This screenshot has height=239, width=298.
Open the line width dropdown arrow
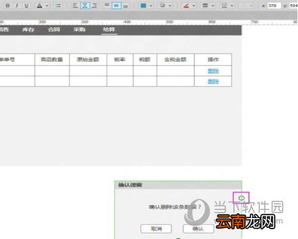pyautogui.click(x=213, y=6)
